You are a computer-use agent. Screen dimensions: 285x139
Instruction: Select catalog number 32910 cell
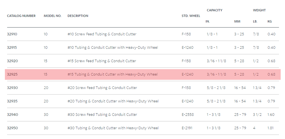click(x=12, y=34)
